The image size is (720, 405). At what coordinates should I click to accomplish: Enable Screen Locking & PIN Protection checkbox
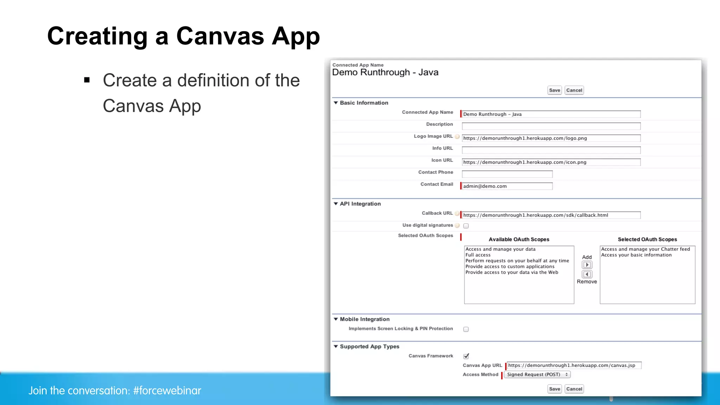tap(466, 329)
